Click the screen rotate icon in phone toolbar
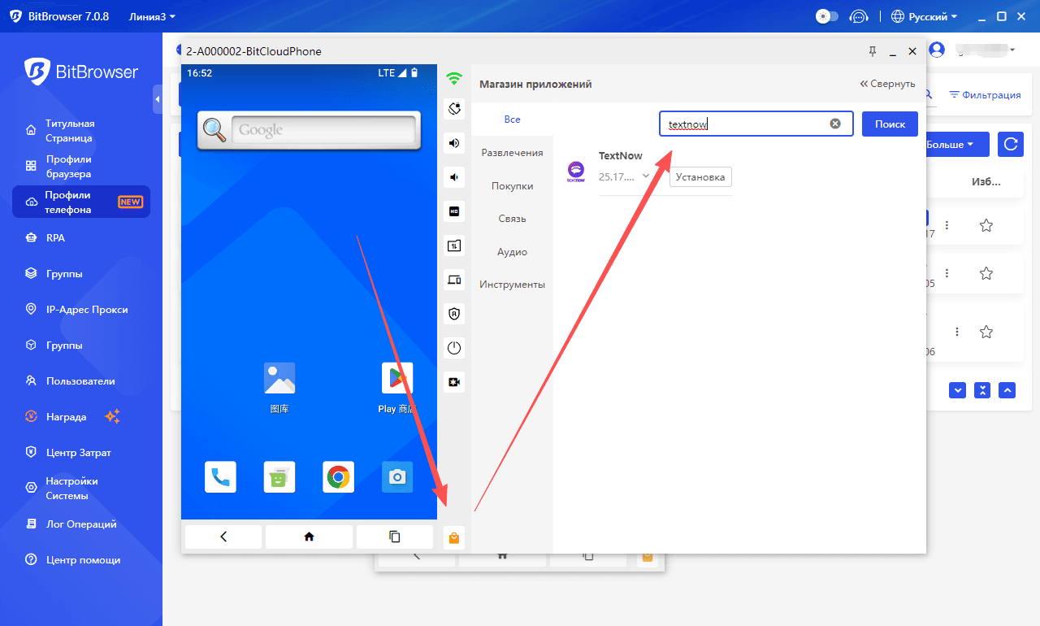The image size is (1040, 626). tap(454, 108)
